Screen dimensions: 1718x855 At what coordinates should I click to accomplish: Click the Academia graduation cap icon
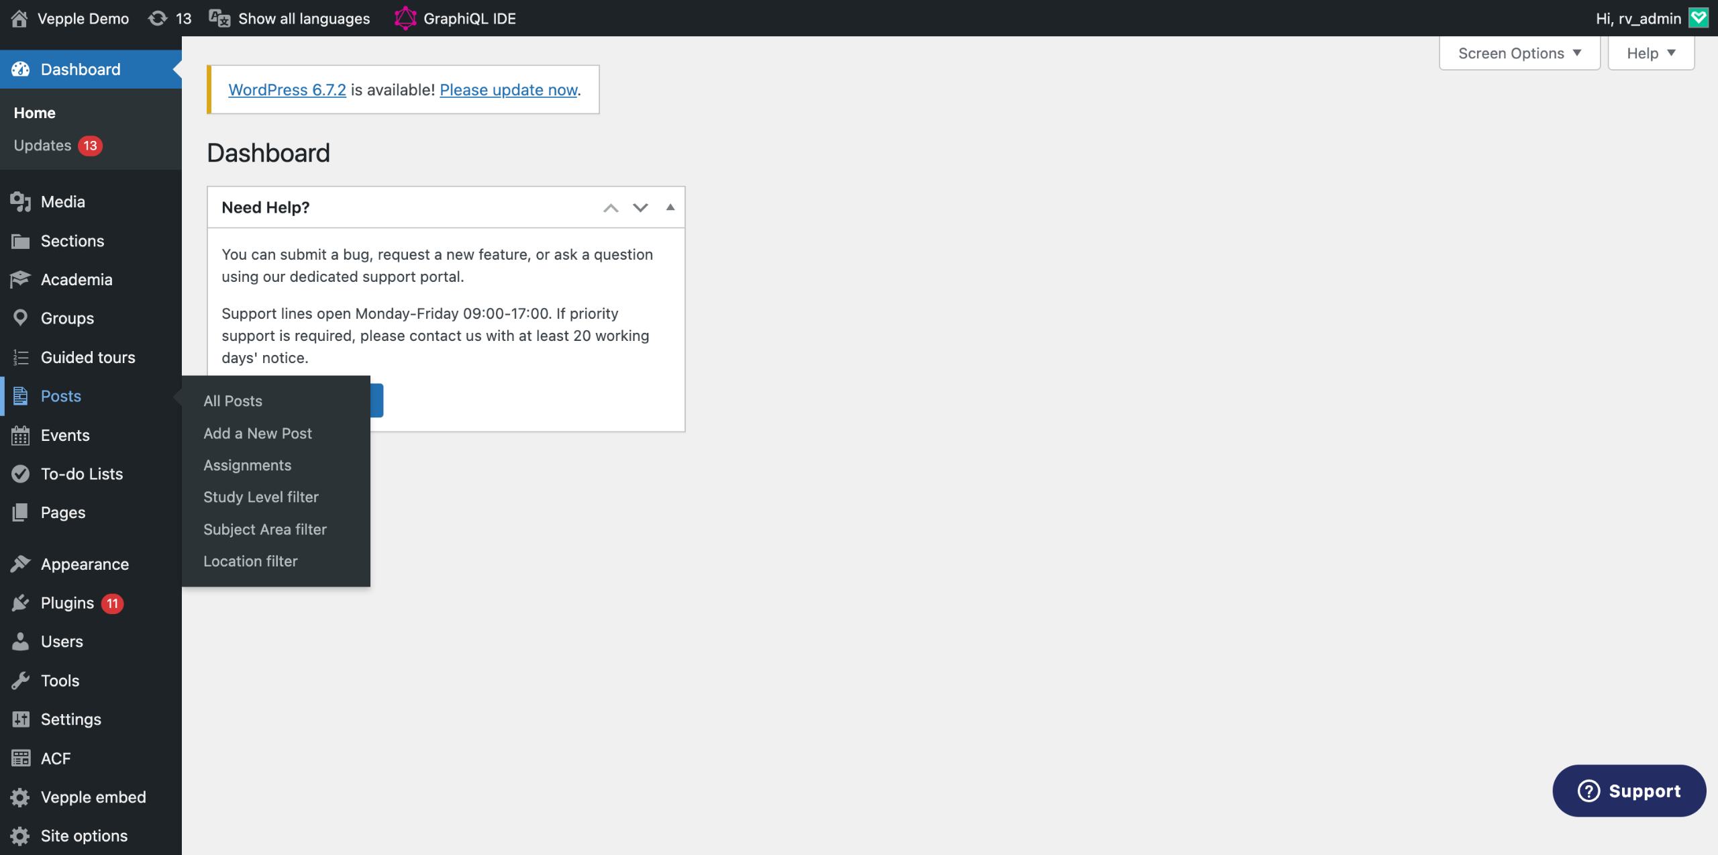[x=20, y=279]
